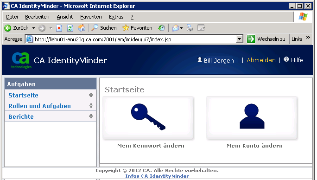Click the History clock icon
317x180 pixels.
161,28
